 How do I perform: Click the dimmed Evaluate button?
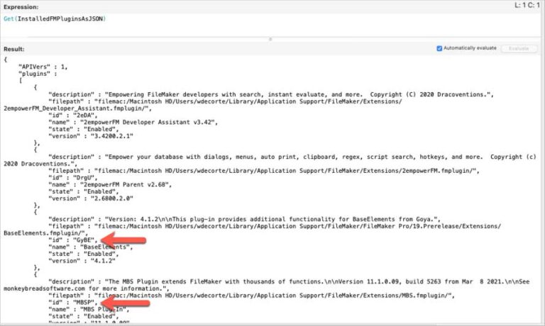[519, 49]
